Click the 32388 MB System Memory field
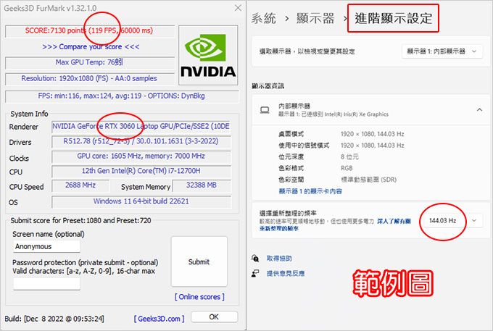Viewport: 493px width, 331px height. (x=202, y=185)
